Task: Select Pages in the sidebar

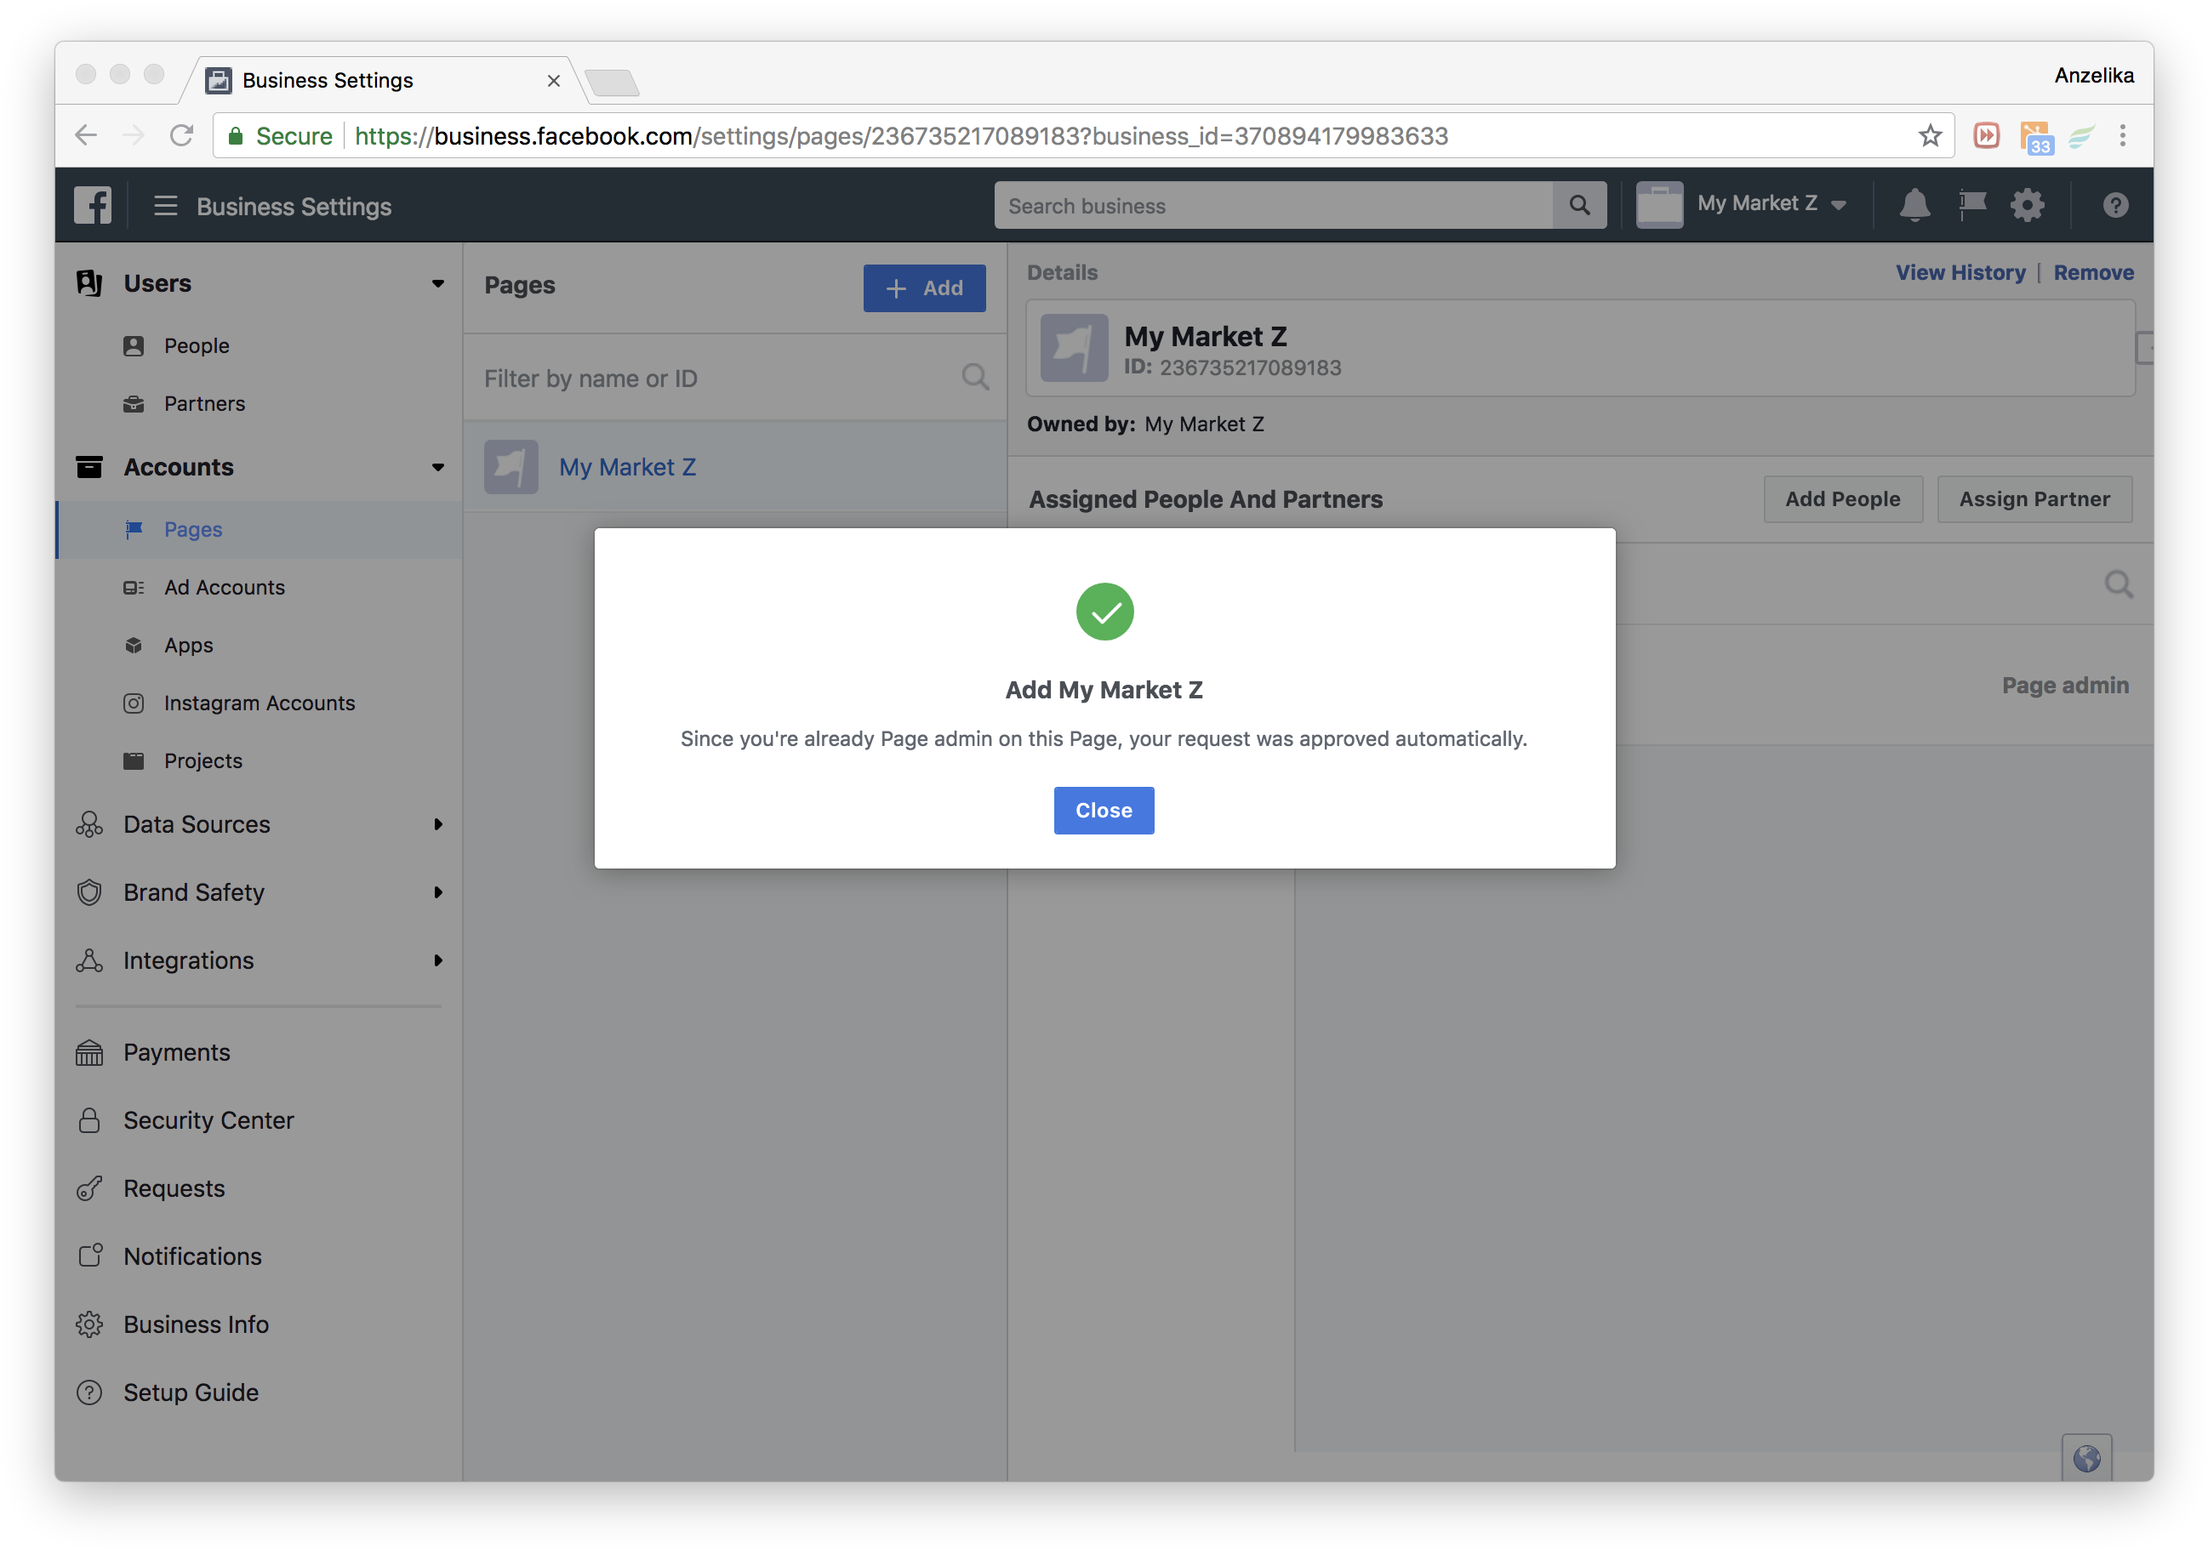Action: click(260, 530)
